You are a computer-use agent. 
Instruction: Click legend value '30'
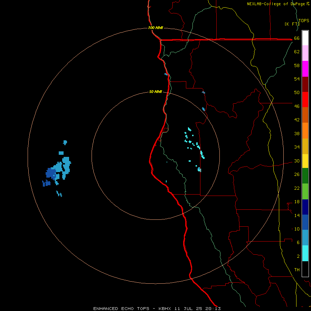297,161
